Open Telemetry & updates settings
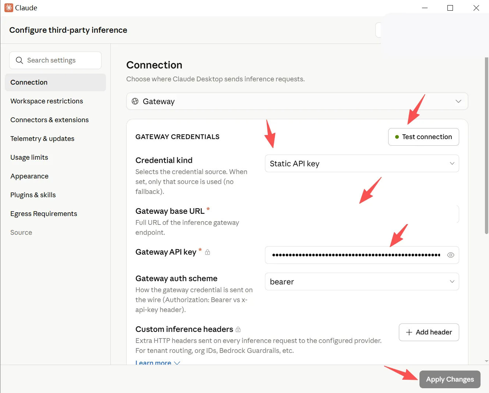489x393 pixels. coord(55,139)
